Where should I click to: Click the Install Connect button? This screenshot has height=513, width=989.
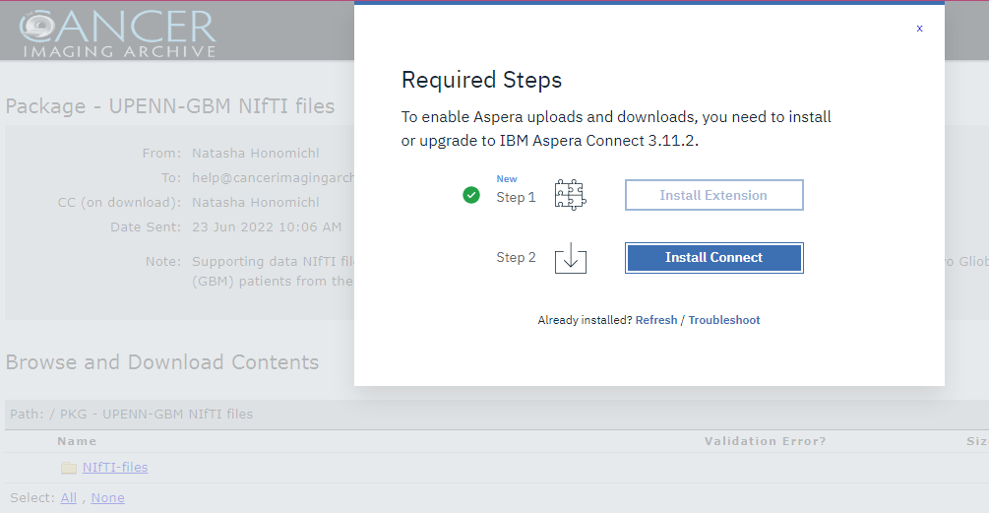(714, 257)
